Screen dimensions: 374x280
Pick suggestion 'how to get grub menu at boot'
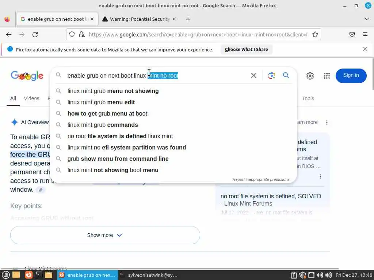pos(173,114)
